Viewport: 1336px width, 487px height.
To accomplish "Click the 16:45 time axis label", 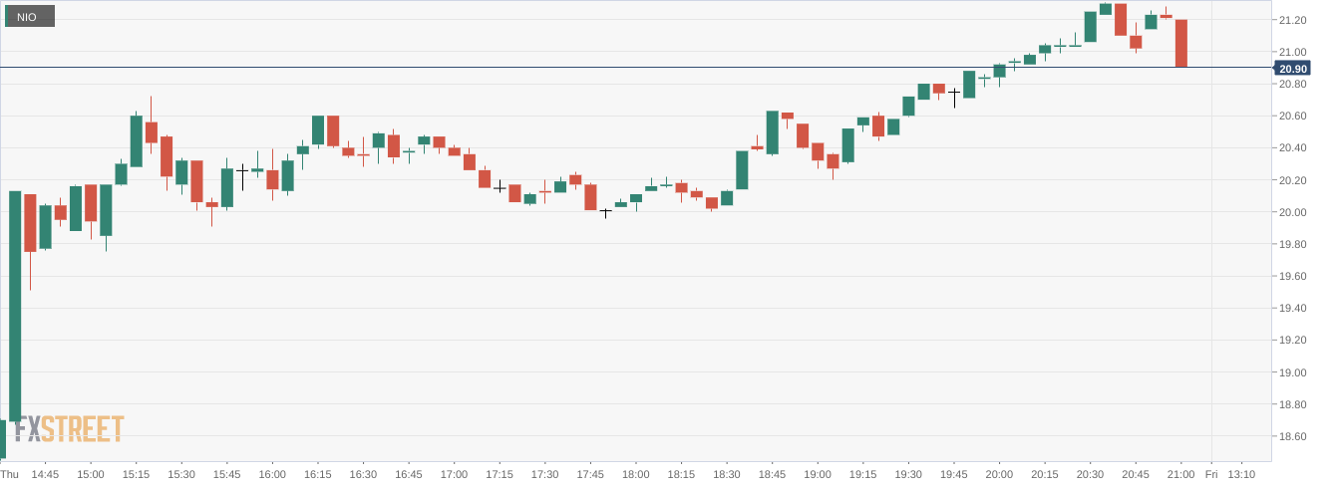I will [x=409, y=474].
